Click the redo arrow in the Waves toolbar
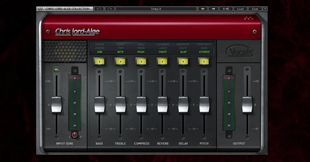The width and height of the screenshot is (310, 162). [x=110, y=9]
